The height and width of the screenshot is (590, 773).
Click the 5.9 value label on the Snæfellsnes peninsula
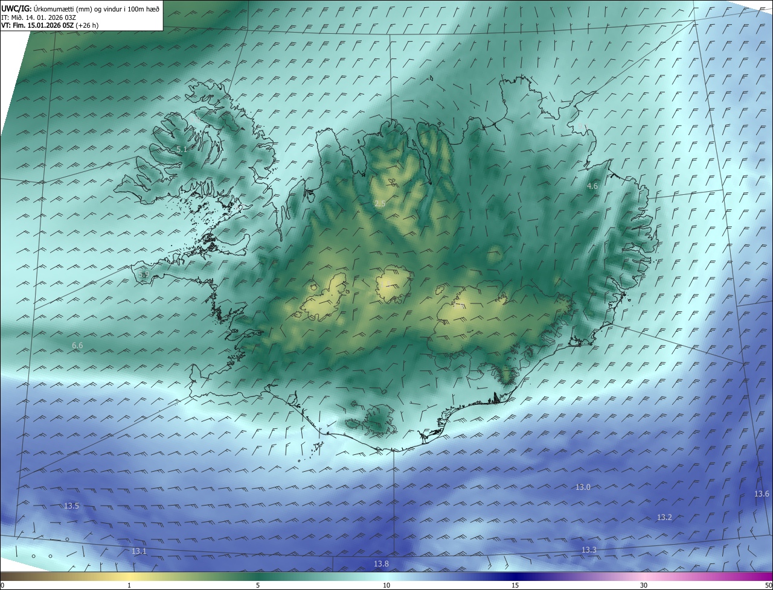[x=144, y=274]
